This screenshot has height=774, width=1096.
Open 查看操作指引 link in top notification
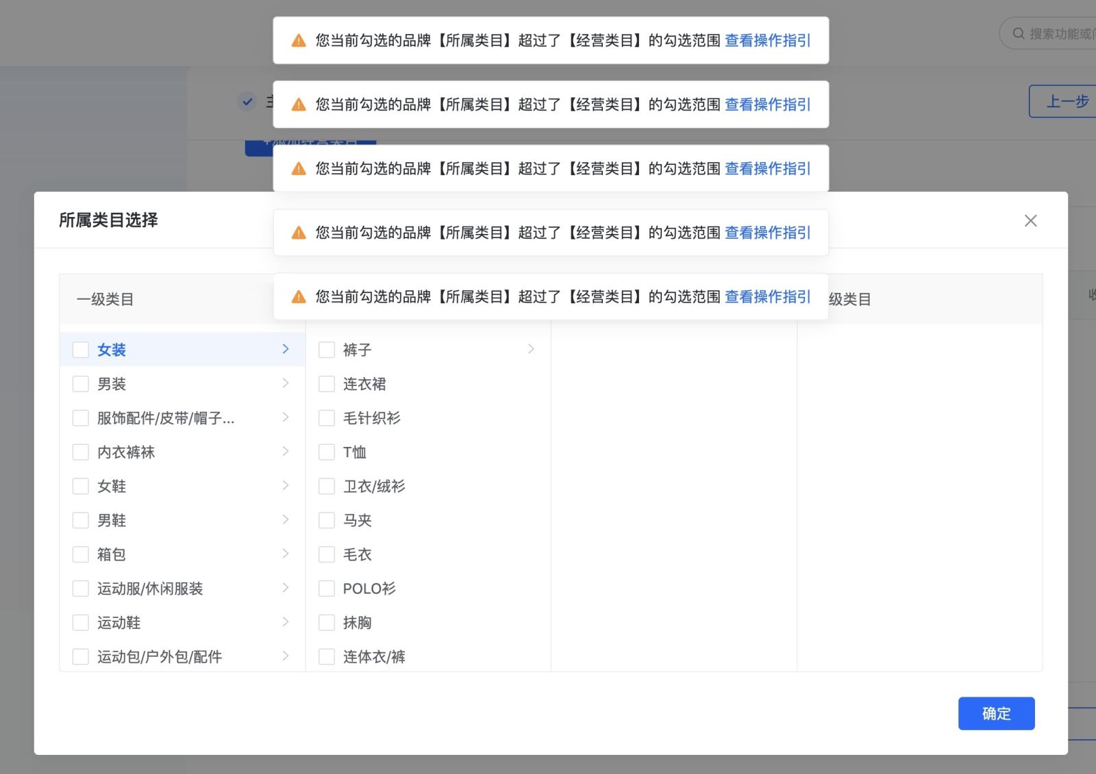[x=767, y=40]
